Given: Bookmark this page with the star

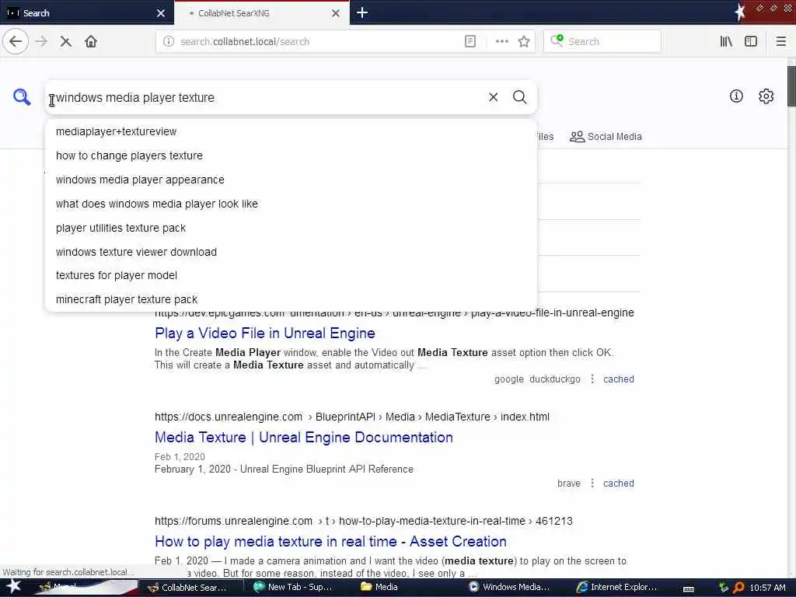Looking at the screenshot, I should pos(524,41).
